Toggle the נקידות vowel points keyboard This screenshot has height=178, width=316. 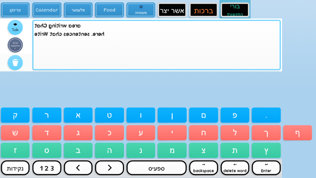pyautogui.click(x=15, y=168)
